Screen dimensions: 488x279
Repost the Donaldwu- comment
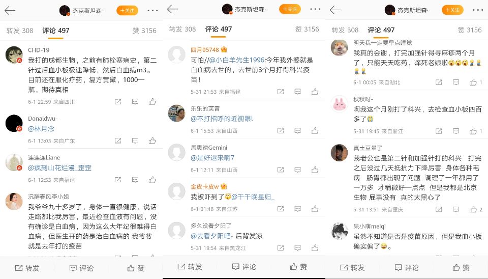click(x=118, y=141)
